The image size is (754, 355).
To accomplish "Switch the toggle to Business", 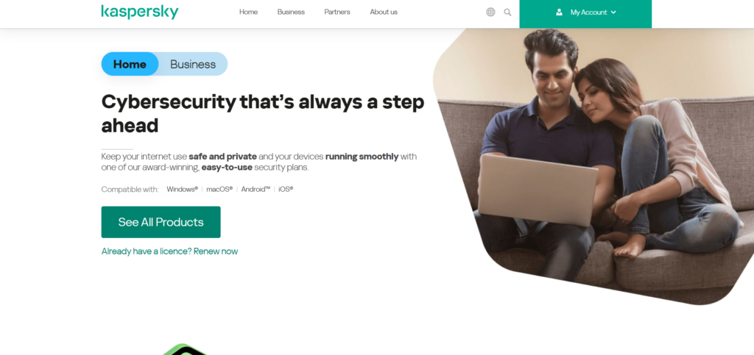I will point(193,64).
